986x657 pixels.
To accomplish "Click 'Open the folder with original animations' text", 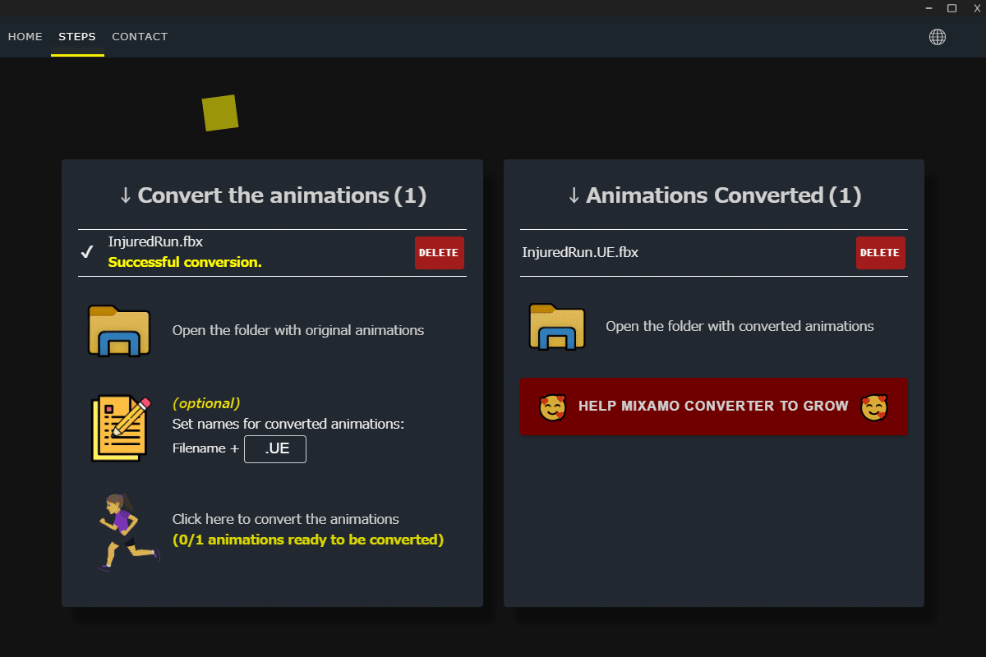I will click(x=298, y=330).
